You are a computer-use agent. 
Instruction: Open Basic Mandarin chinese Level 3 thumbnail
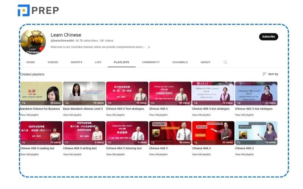pyautogui.click(x=84, y=93)
